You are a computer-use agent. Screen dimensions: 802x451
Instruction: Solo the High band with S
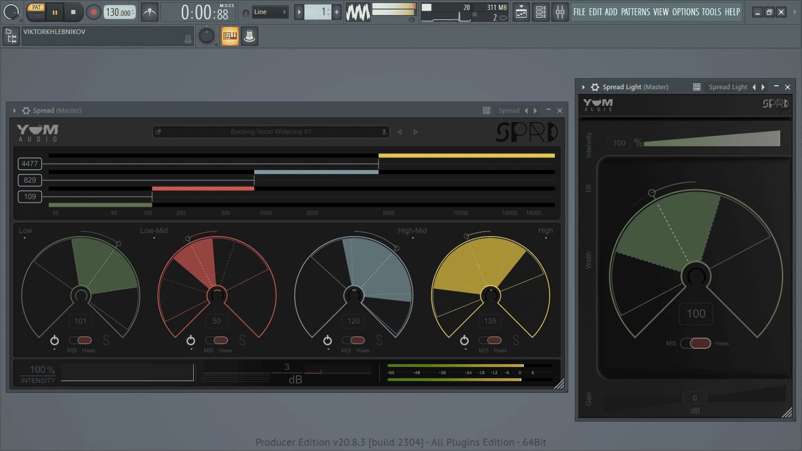[516, 340]
